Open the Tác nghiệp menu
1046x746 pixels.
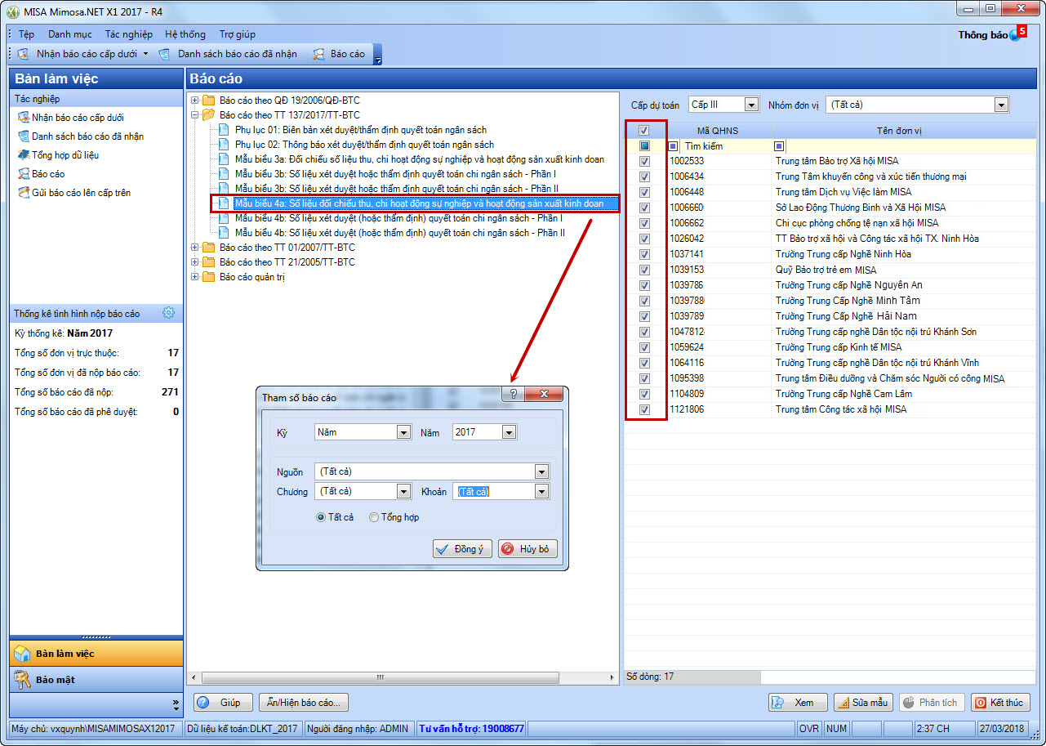click(128, 34)
